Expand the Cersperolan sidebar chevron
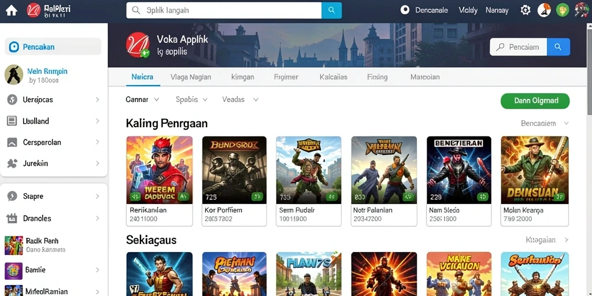 (97, 142)
